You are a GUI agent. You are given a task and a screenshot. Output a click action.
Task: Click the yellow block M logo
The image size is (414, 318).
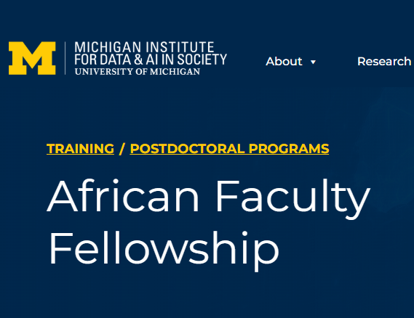point(32,58)
